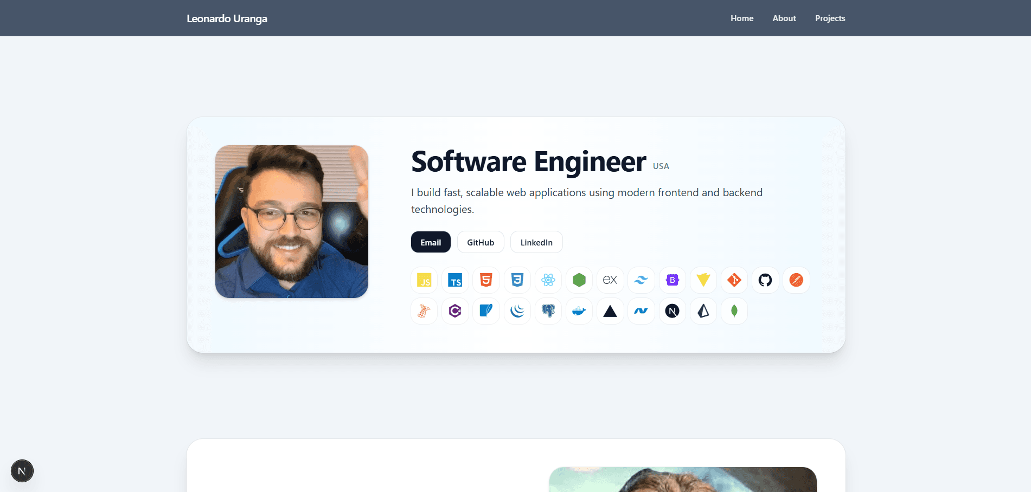
Task: Select the JavaScript technology icon
Action: [424, 280]
